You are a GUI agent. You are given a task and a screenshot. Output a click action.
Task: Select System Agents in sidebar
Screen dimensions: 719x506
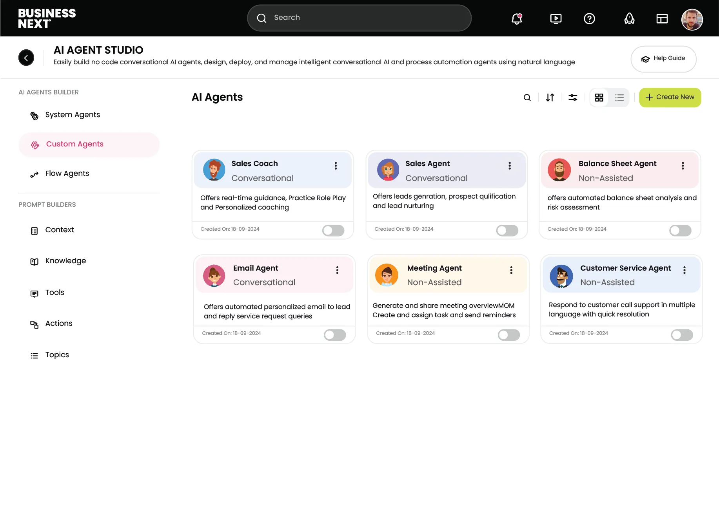pos(73,115)
